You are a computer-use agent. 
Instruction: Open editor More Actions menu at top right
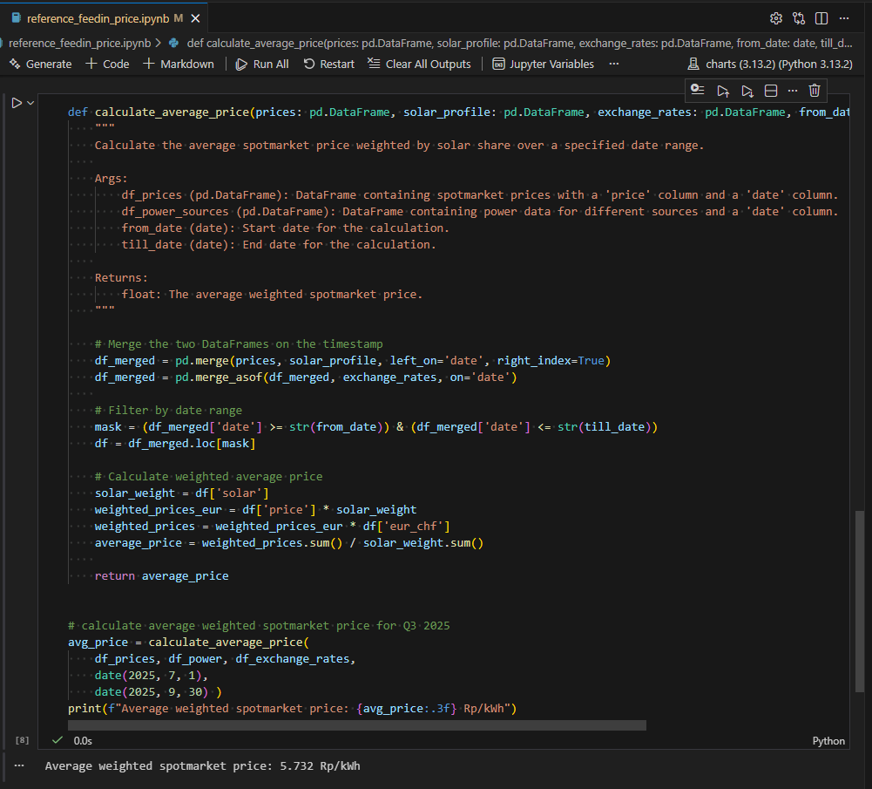tap(843, 18)
